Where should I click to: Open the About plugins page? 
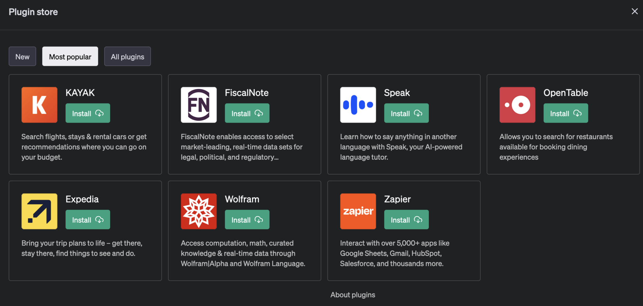pyautogui.click(x=353, y=295)
